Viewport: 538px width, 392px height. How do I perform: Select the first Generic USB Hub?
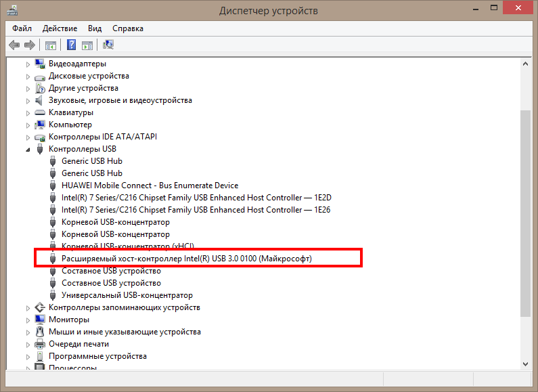pyautogui.click(x=92, y=161)
